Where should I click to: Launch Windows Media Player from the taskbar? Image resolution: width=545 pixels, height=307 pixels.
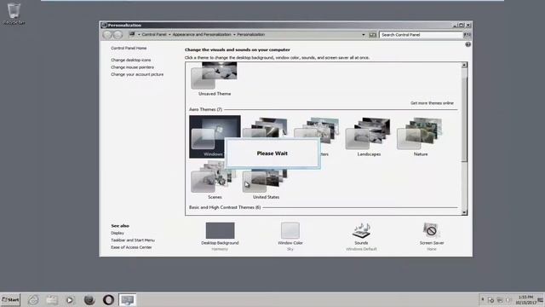70,299
